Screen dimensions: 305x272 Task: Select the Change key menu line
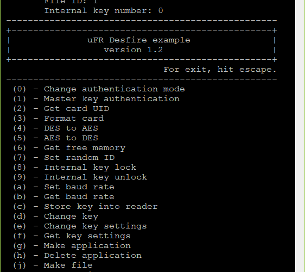pyautogui.click(x=56, y=217)
